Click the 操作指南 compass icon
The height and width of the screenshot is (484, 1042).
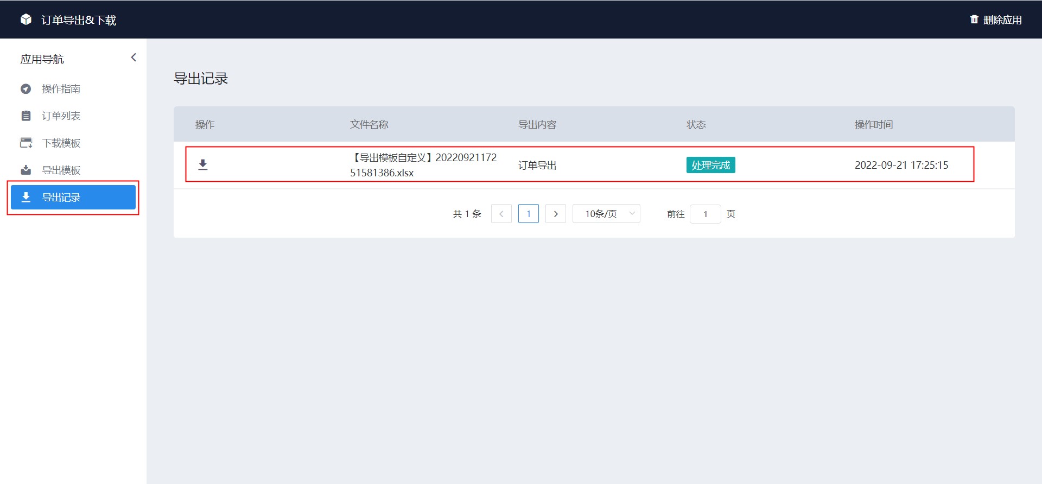[x=26, y=89]
